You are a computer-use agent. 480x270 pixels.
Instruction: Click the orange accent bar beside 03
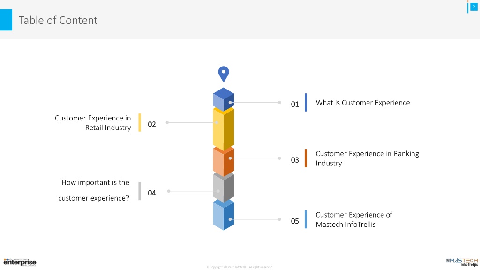[x=306, y=158]
